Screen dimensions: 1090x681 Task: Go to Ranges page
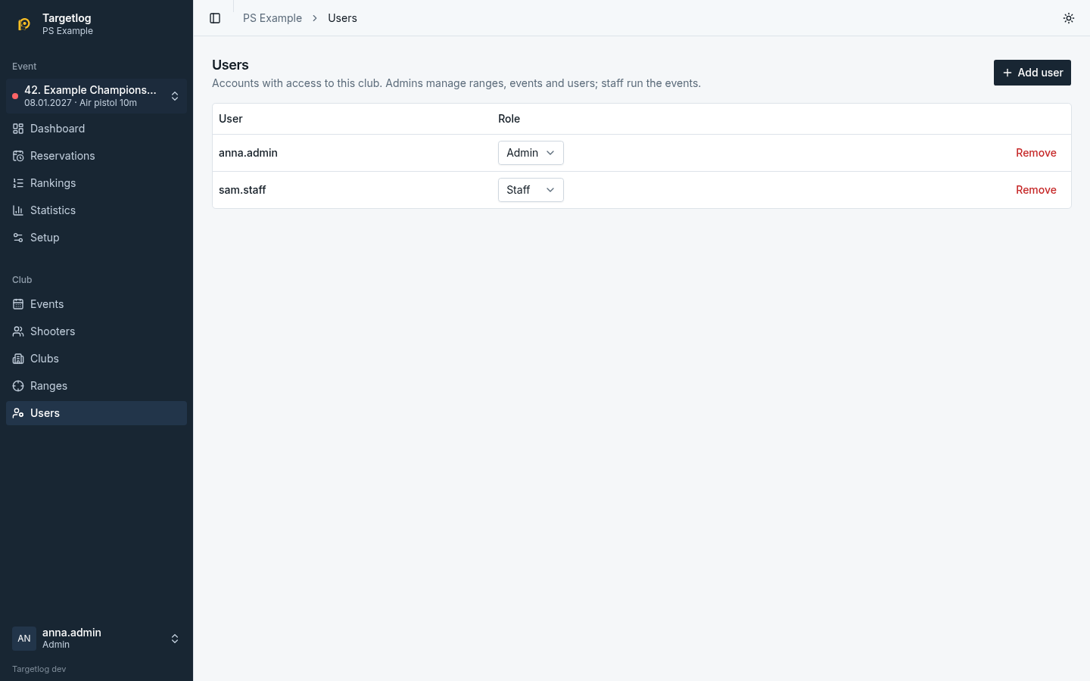click(96, 386)
